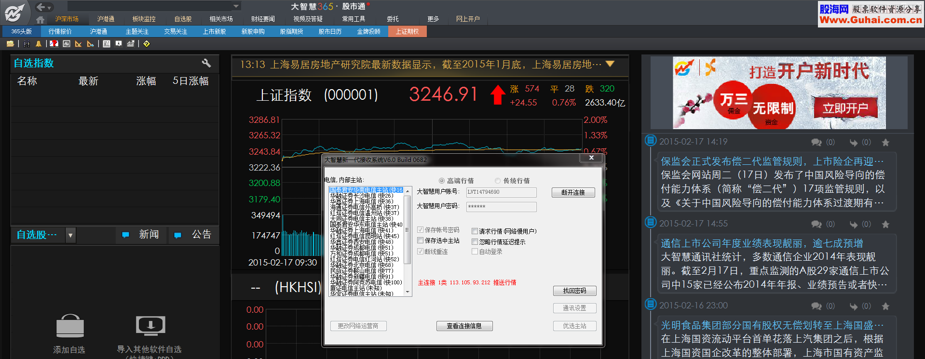Open the 常用工具 menu
Screen dimensions: 925x359
coord(354,19)
